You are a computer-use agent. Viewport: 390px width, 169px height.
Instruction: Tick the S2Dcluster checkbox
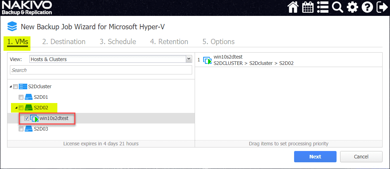tap(15, 86)
